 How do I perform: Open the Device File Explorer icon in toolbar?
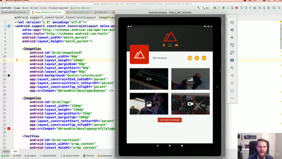[x=274, y=8]
